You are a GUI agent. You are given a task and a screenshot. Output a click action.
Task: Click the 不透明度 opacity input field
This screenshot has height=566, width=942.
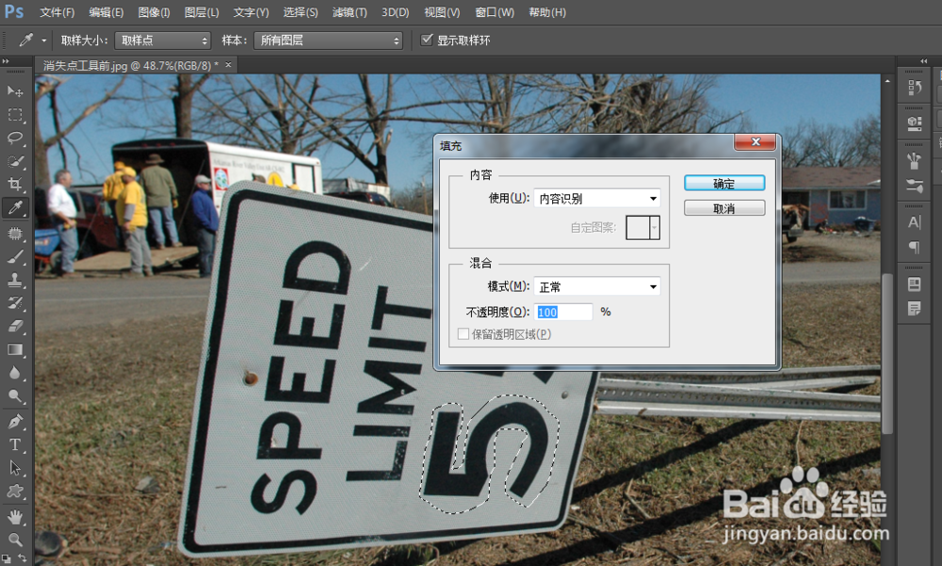click(563, 312)
